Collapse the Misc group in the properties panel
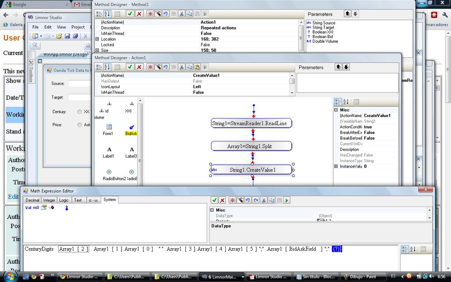 (x=336, y=110)
